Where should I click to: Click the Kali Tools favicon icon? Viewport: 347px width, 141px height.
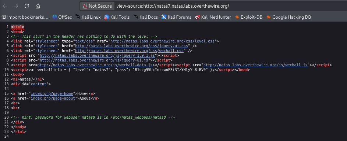pos(107,17)
